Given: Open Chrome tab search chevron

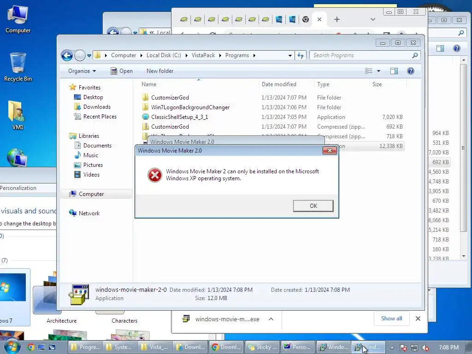Looking at the screenshot, I should pyautogui.click(x=372, y=19).
